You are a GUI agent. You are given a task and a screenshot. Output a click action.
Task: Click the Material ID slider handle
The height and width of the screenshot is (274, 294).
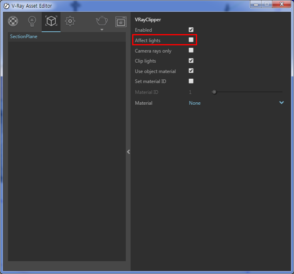tap(214, 92)
